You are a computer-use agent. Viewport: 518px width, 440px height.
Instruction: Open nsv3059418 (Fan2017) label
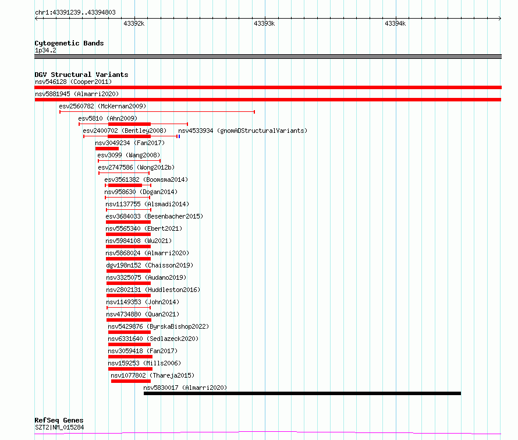[143, 351]
